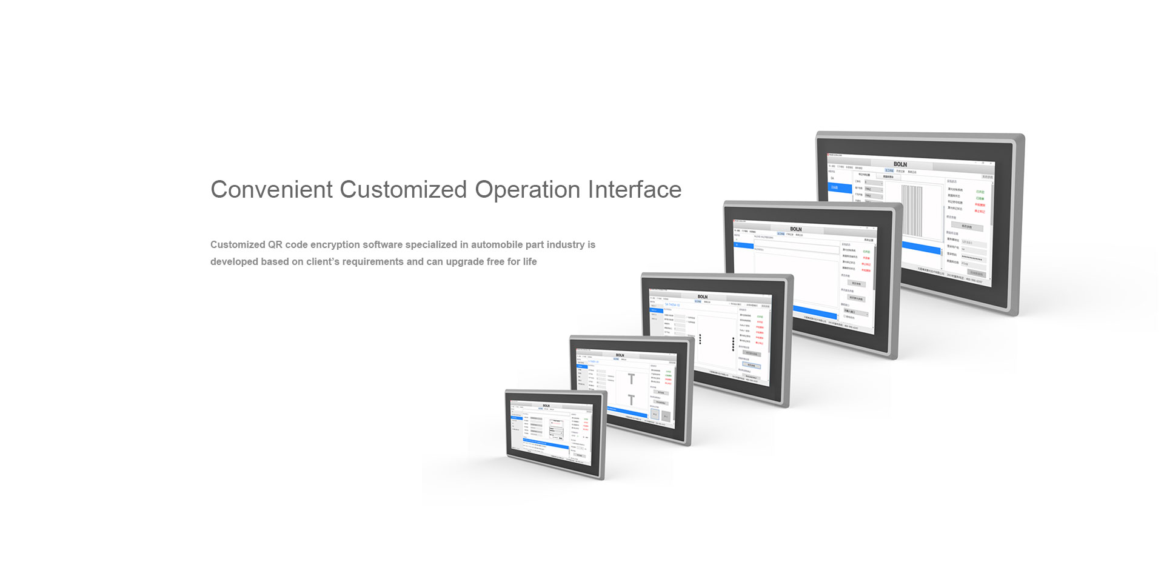Select the highlighted tab under the largest monitor's logo
This screenshot has height=570, width=1164.
tap(889, 171)
